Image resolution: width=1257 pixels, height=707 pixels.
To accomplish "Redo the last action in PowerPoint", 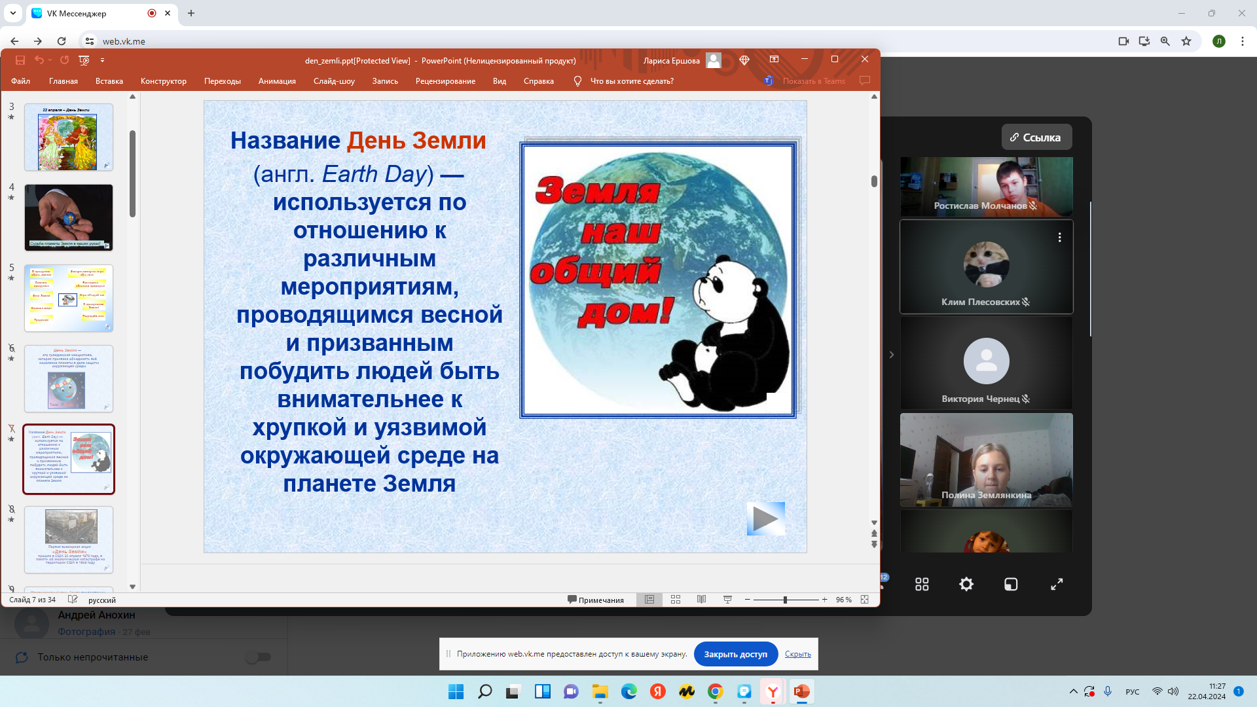I will click(64, 60).
